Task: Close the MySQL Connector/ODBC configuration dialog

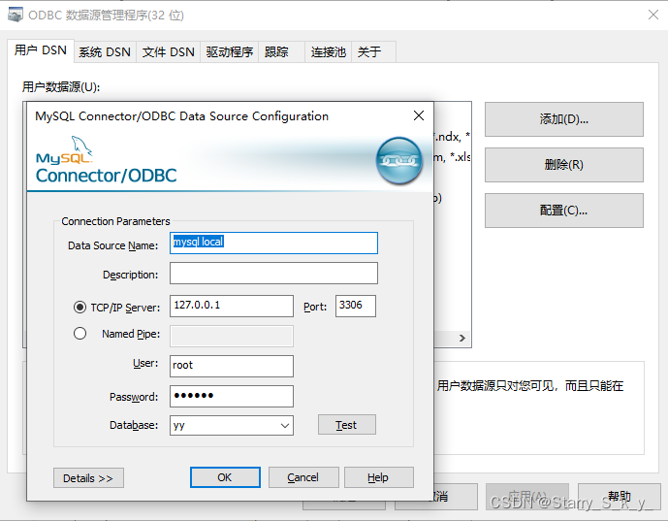Action: [x=419, y=115]
